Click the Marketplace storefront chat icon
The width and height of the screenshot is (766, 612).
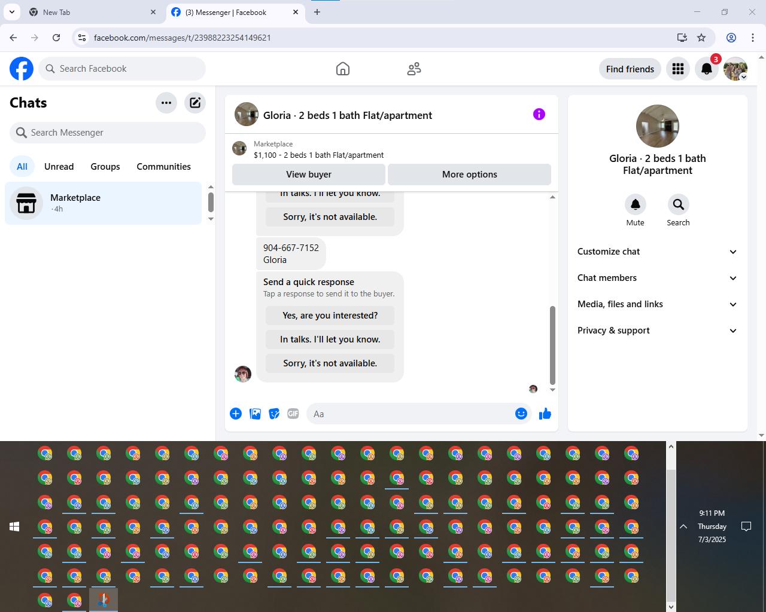[x=26, y=203]
